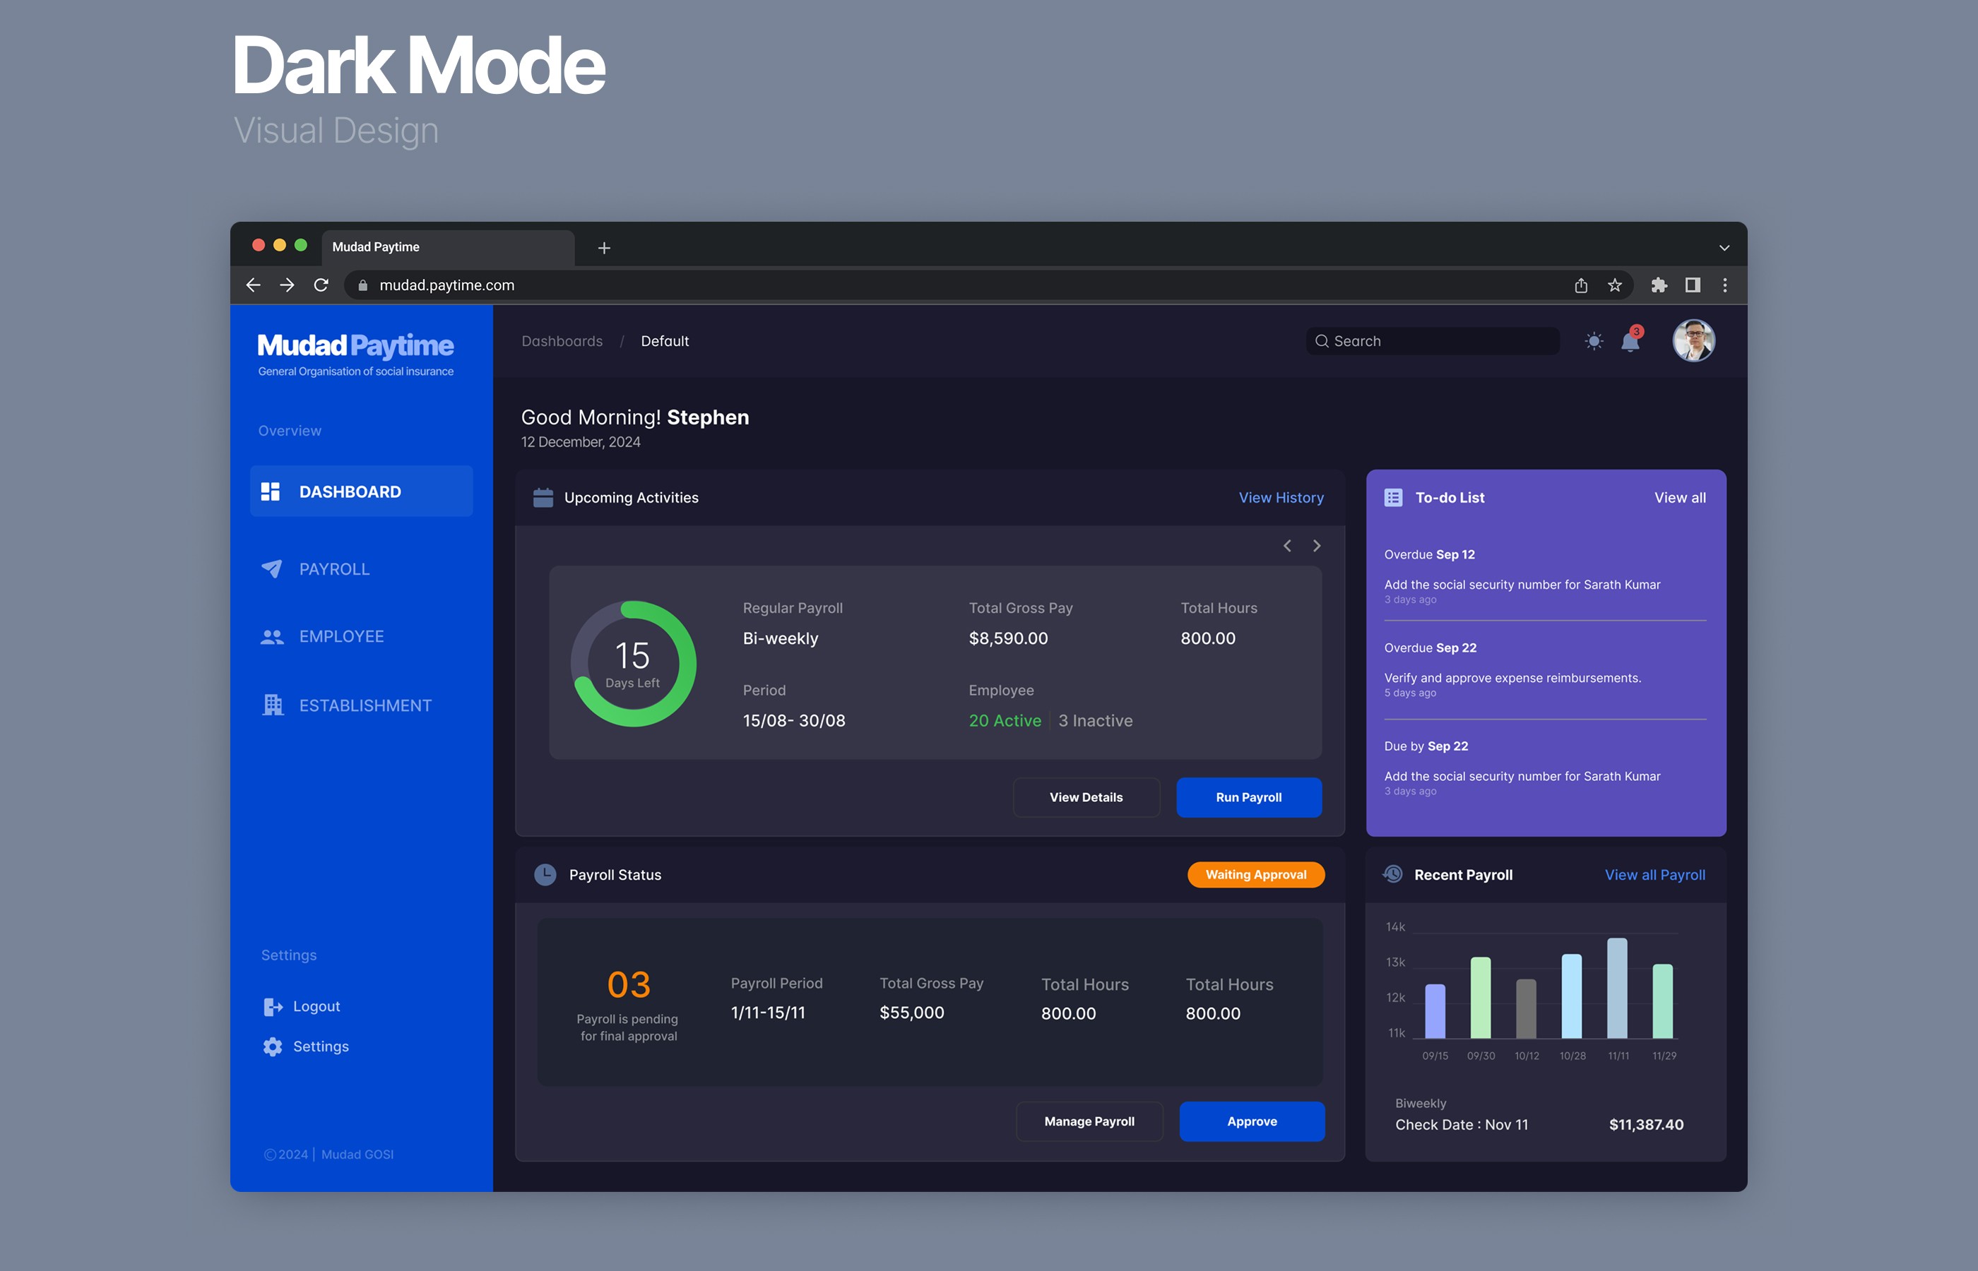This screenshot has height=1271, width=1978.
Task: Bookmark the page with the star icon
Action: point(1615,285)
